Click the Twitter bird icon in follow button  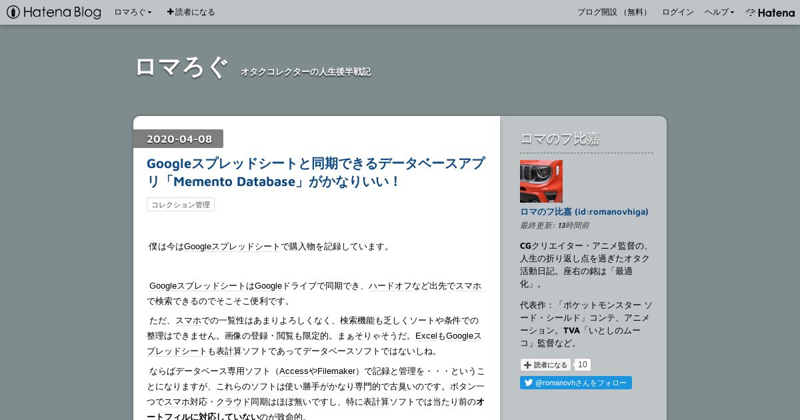click(x=529, y=383)
